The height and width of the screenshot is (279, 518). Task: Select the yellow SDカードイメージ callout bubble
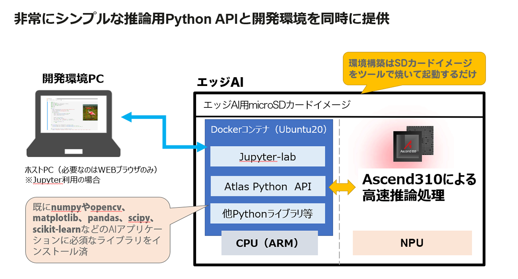(414, 68)
